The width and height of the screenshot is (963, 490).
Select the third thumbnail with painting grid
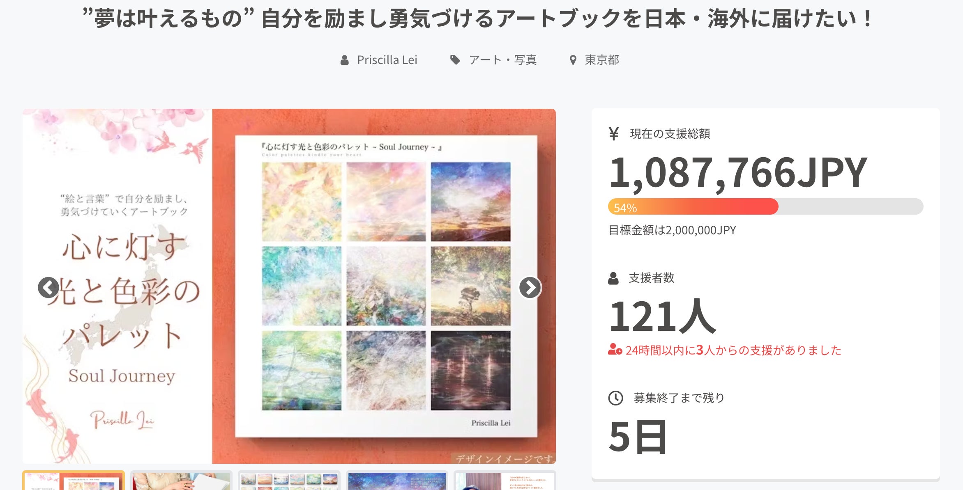(289, 481)
